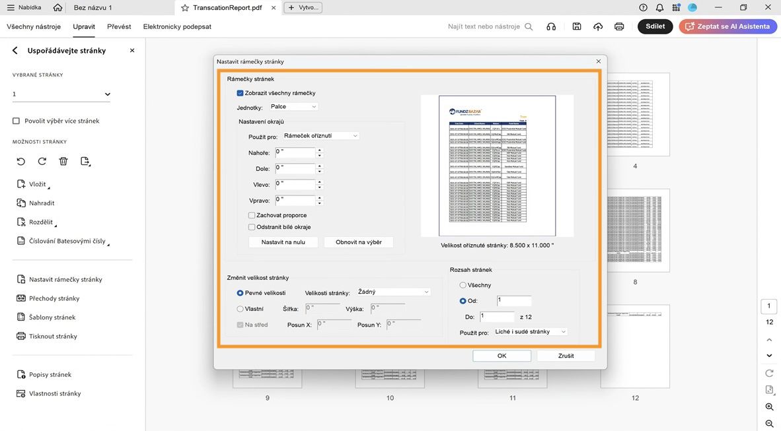Open the Liché i sudé stránky dropdown
Screen dimensions: 781x431
click(531, 332)
